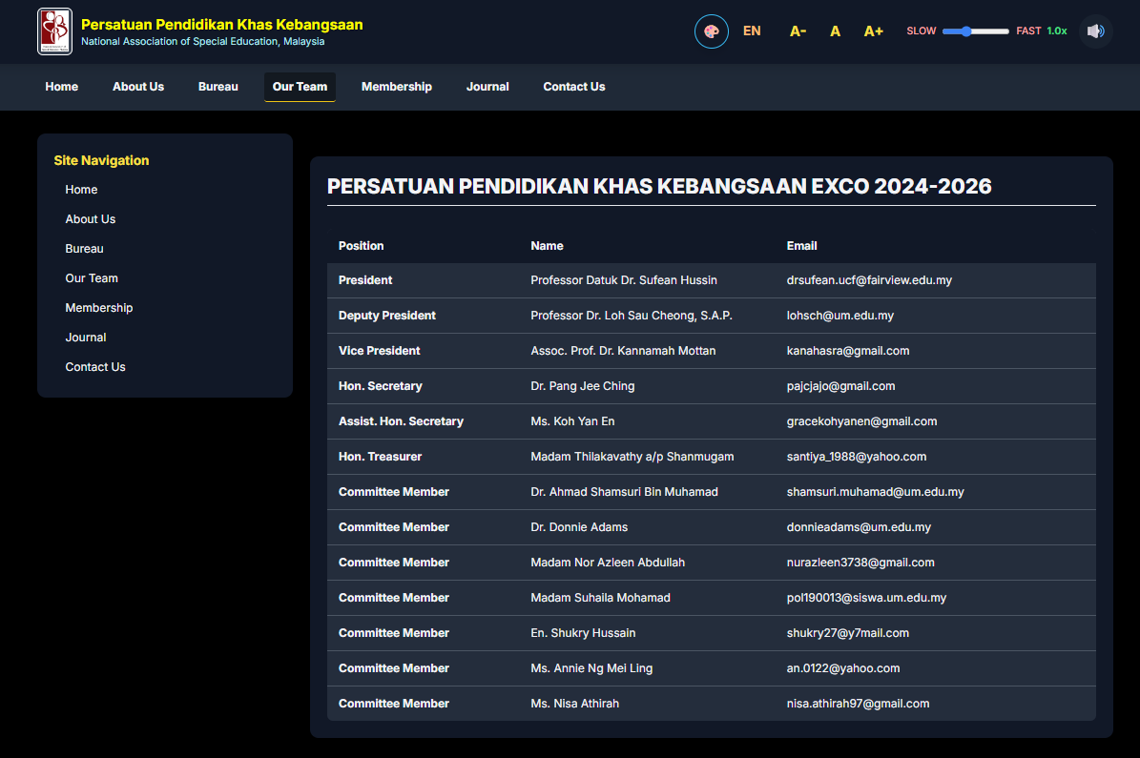Click email santiya_1988@yahoo.com

[x=857, y=457]
